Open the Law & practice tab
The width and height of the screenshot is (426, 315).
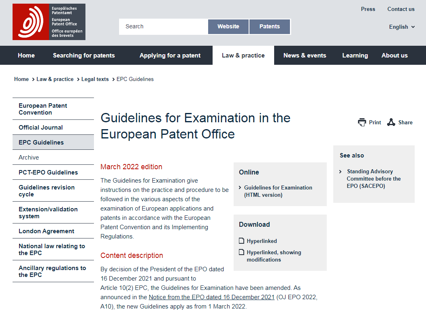point(243,55)
